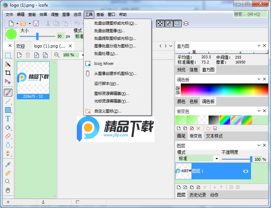This screenshot has height=208, width=271.
Task: Click the copy toolbar icon
Action: (x=56, y=23)
